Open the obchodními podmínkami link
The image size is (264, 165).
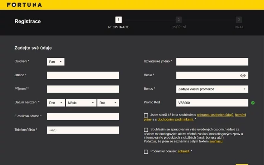pyautogui.click(x=175, y=119)
